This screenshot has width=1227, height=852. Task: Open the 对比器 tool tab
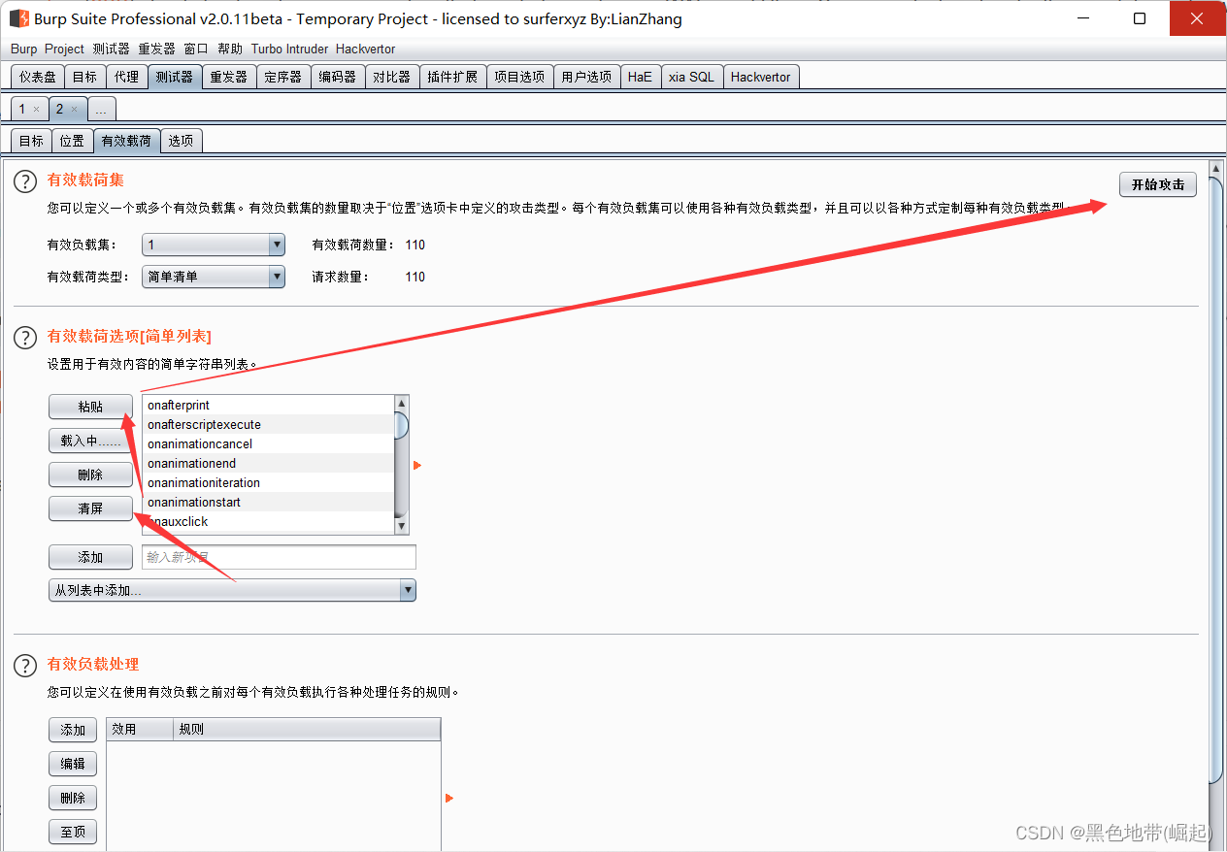pos(391,76)
